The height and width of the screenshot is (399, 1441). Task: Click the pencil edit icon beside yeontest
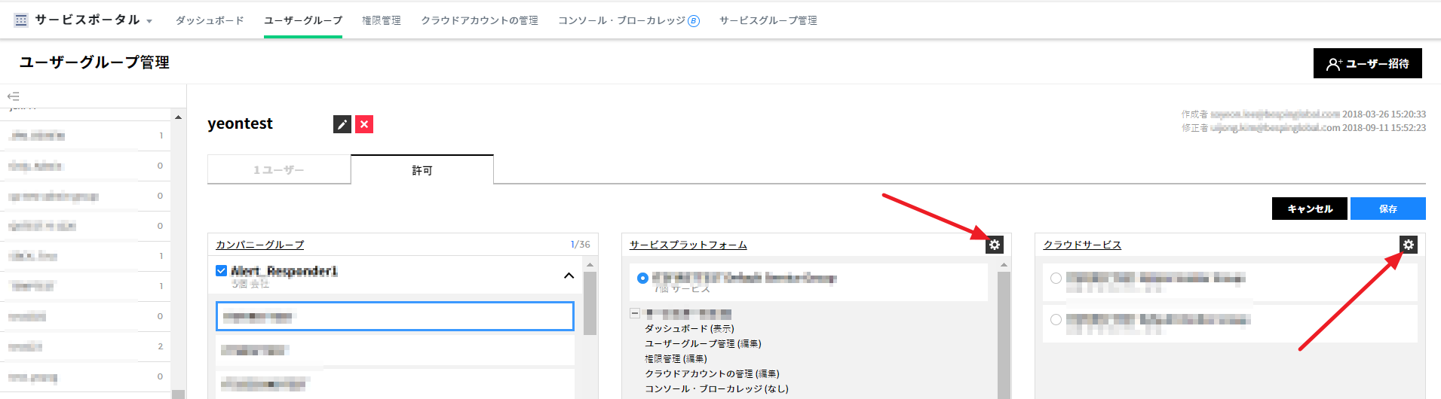(342, 124)
